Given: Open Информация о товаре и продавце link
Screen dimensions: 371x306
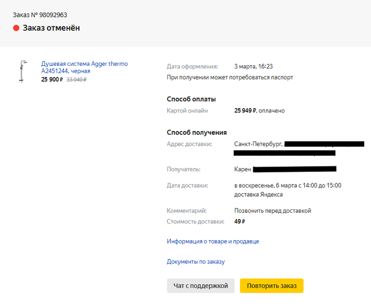Looking at the screenshot, I should click(x=213, y=241).
